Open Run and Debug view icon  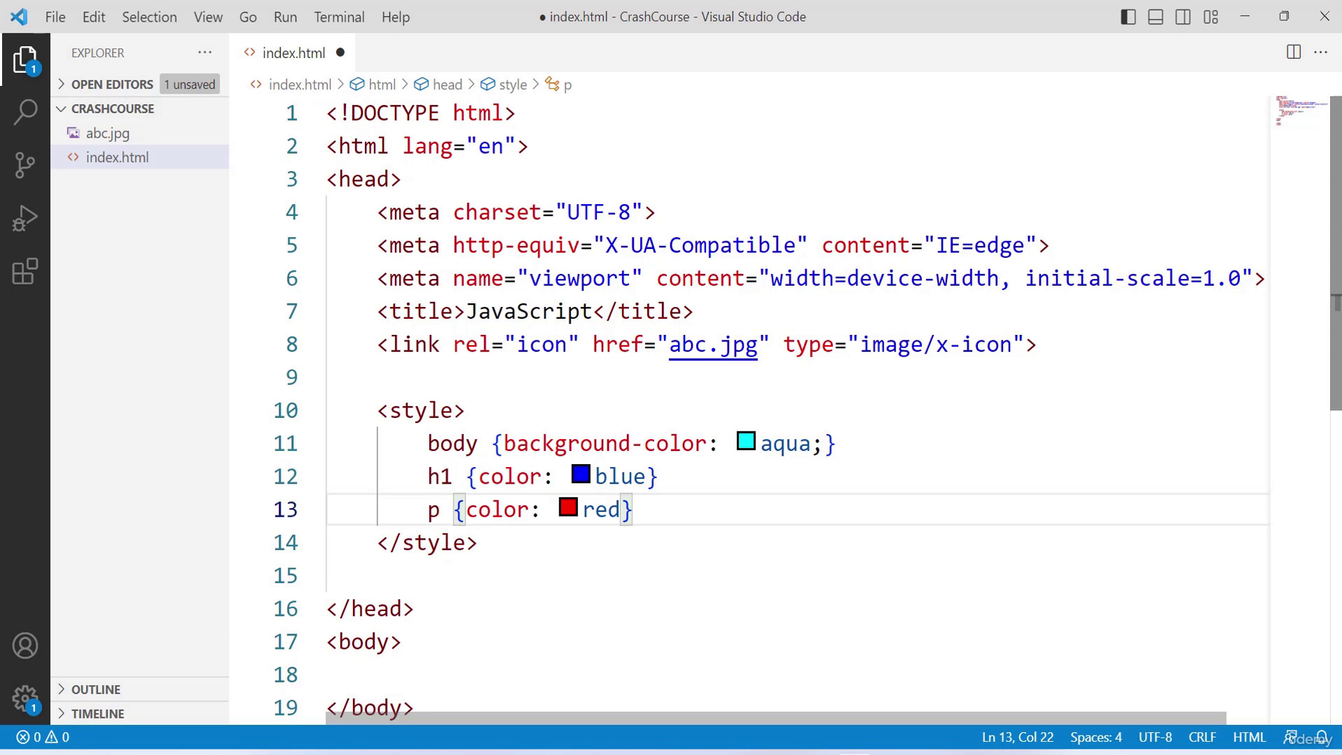pyautogui.click(x=25, y=218)
